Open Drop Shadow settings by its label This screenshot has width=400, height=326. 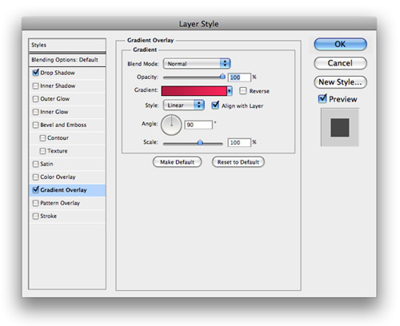pyautogui.click(x=58, y=73)
